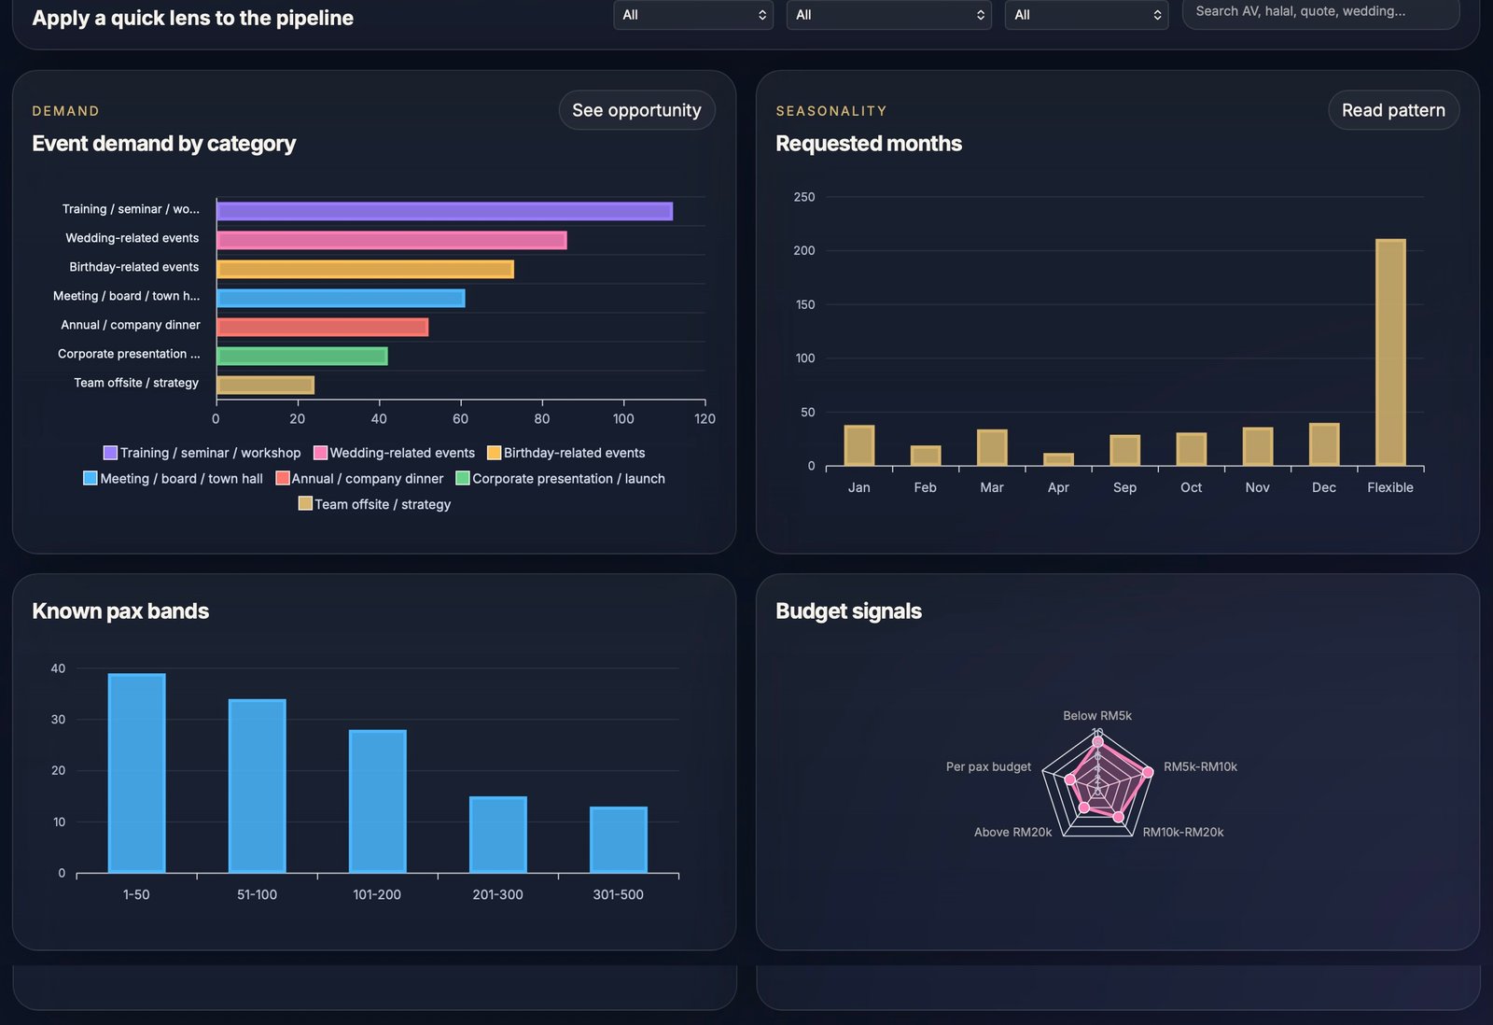Click the See opportunity button

(x=636, y=110)
